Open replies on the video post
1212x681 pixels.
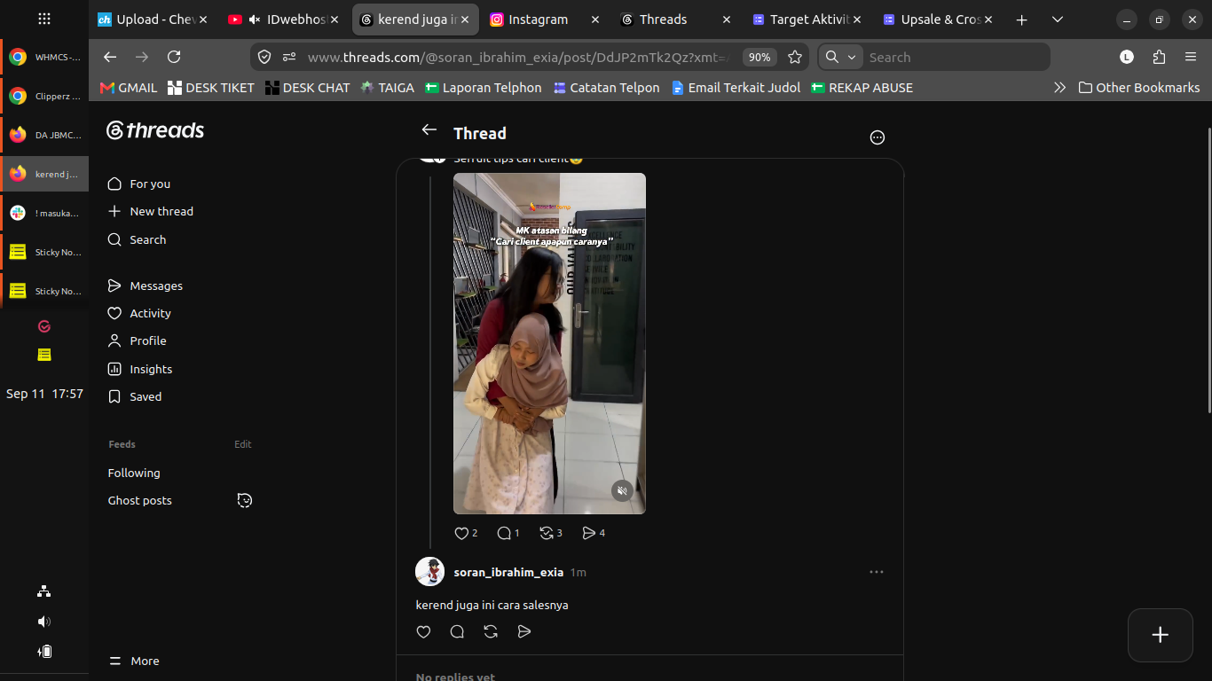[x=504, y=533]
